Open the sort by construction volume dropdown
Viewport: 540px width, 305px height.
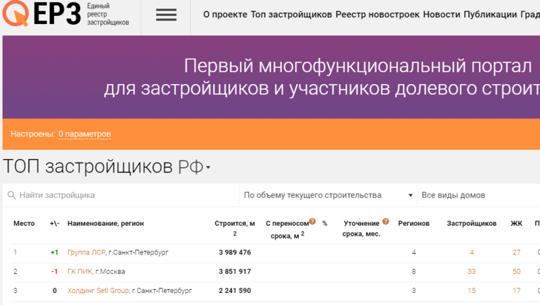tap(327, 195)
